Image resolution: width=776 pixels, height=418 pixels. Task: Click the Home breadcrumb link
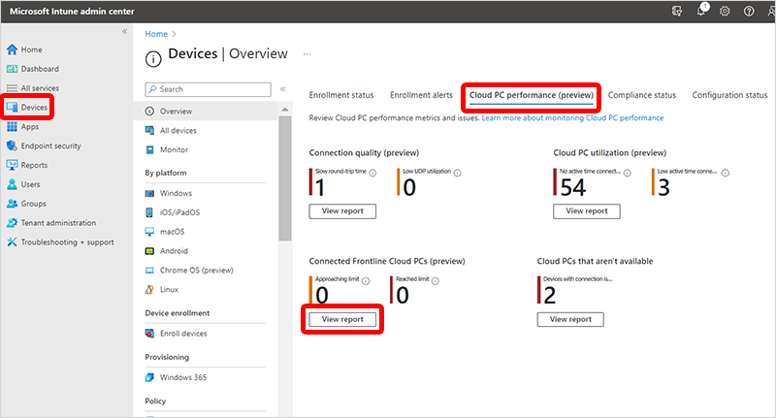tap(156, 34)
